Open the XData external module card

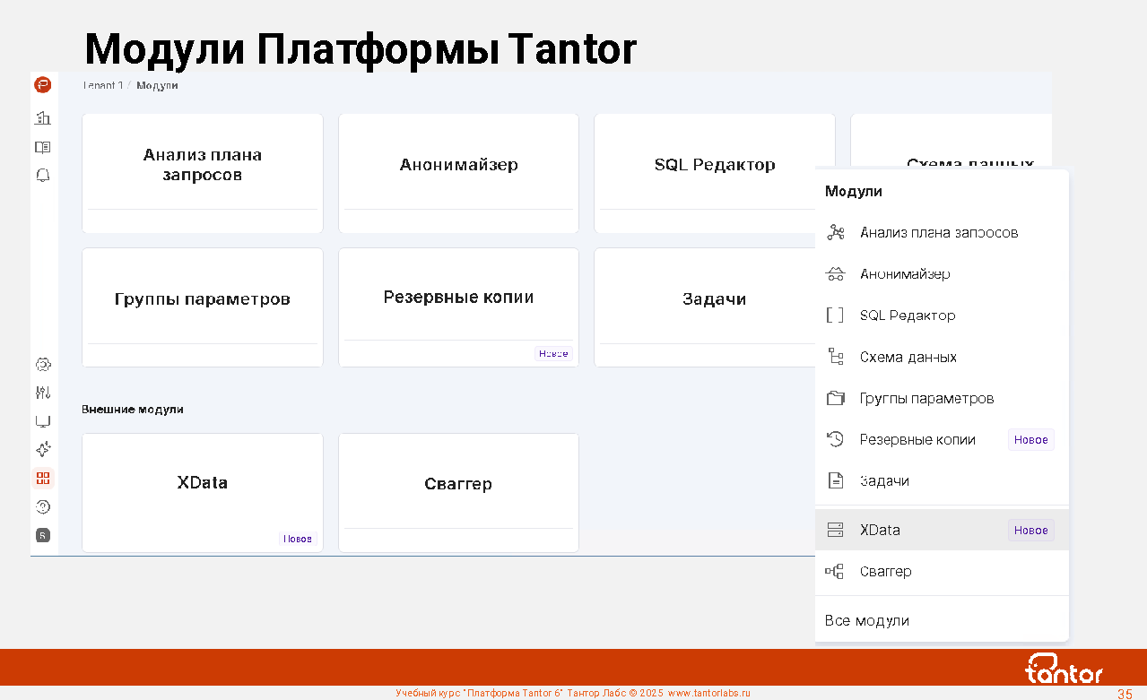[x=203, y=483]
